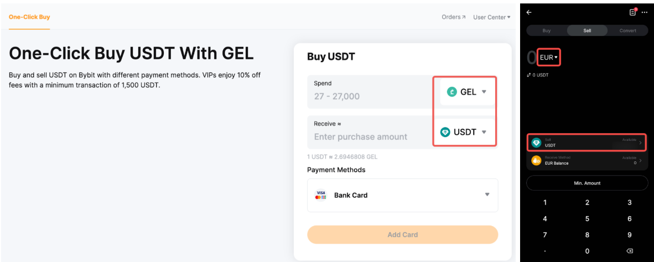This screenshot has height=262, width=654.
Task: Click the USDT diamond icon in Receive field
Action: pos(445,132)
